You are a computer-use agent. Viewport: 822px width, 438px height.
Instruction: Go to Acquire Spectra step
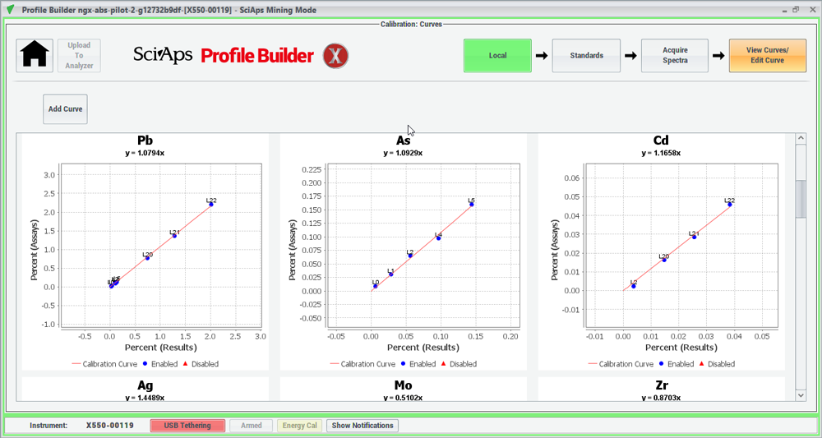coord(675,56)
